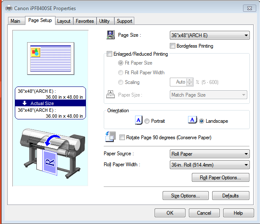This screenshot has height=224, width=260.
Task: Click the 'Page Size :' label
Action: pos(129,35)
